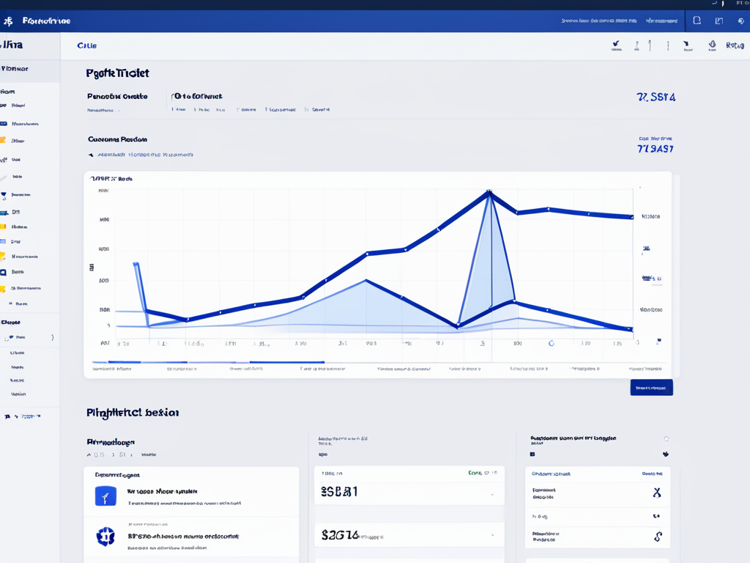Click the checkmark icon in the top toolbar
Viewport: 750px width, 563px height.
[x=615, y=45]
